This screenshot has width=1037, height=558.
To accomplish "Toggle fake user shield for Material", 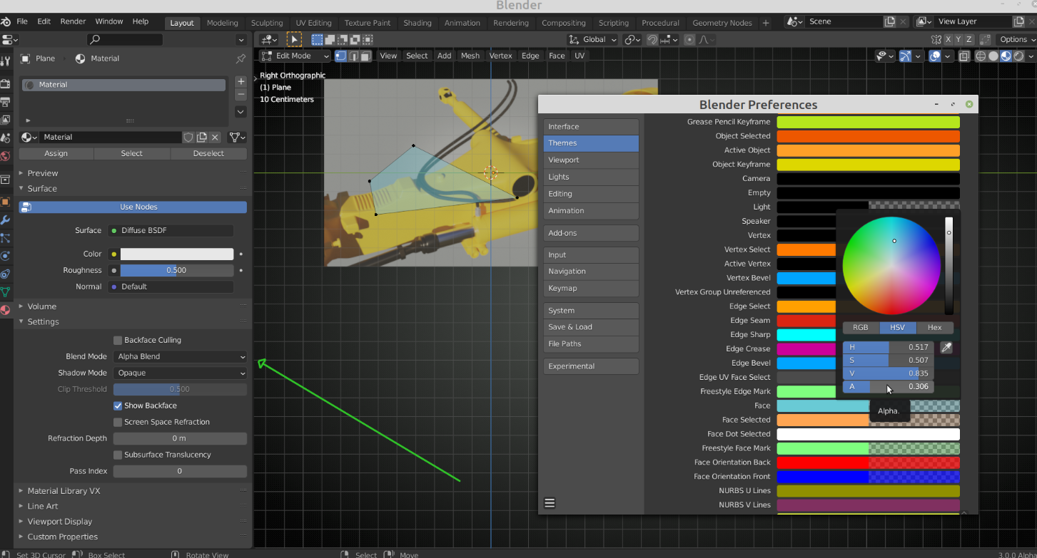I will click(188, 137).
